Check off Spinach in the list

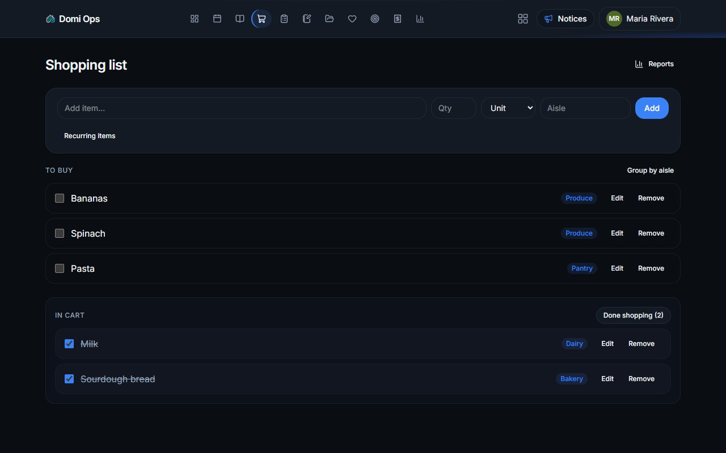[x=60, y=233]
